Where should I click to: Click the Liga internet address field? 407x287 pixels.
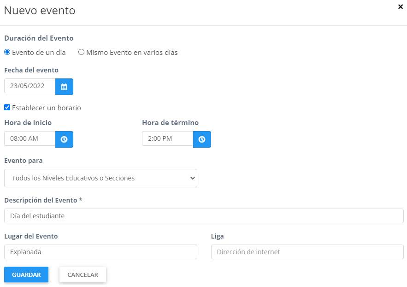pyautogui.click(x=307, y=252)
